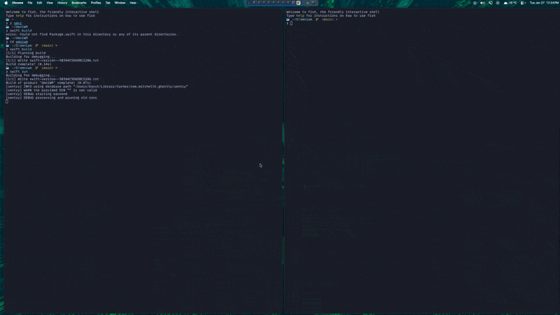Click 'DEBUG processing and pruning old runs' line
The height and width of the screenshot is (315, 560).
point(51,98)
